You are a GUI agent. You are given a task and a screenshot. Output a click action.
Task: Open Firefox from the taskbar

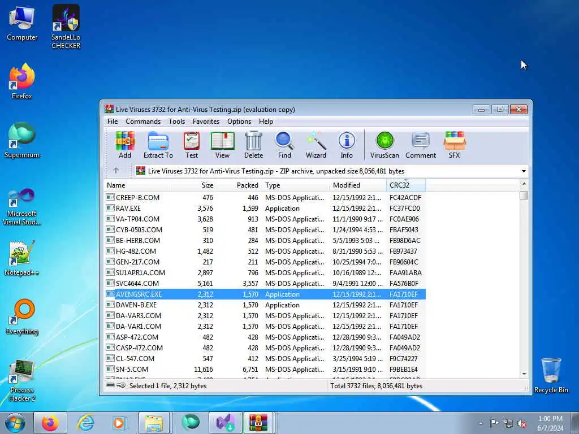[x=50, y=423]
